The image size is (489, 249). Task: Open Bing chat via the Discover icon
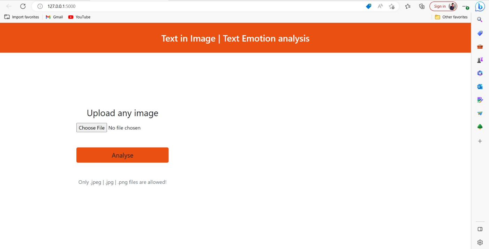(480, 6)
